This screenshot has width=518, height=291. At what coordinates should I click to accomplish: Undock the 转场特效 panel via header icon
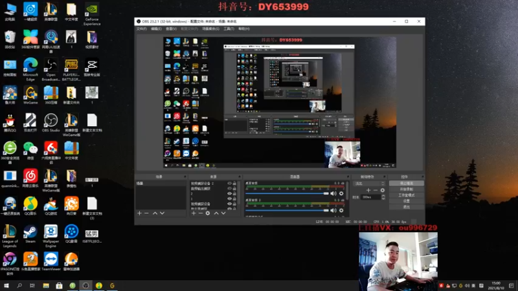pyautogui.click(x=384, y=177)
